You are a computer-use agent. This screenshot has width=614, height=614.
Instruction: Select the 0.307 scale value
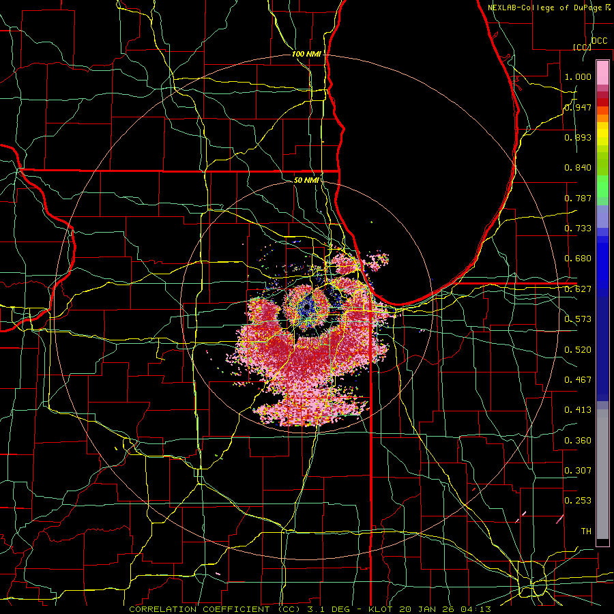(578, 471)
